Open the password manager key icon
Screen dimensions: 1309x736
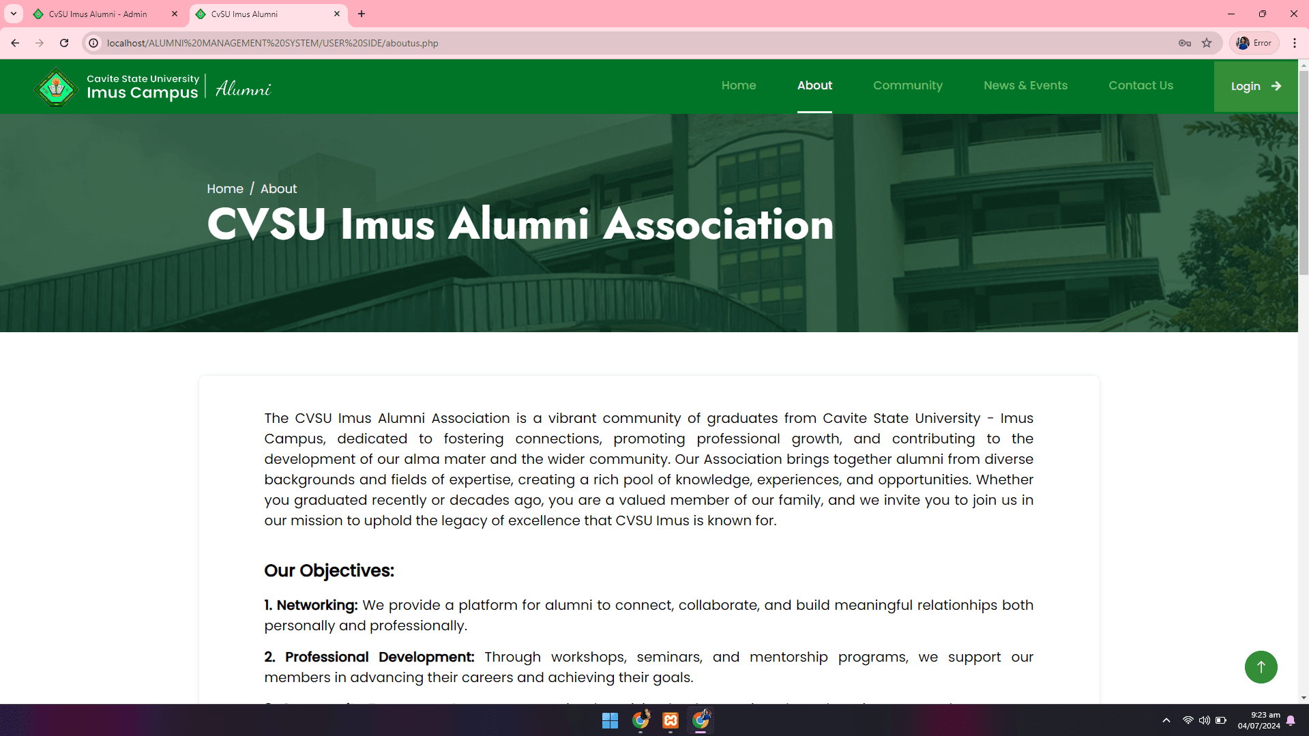click(1185, 43)
